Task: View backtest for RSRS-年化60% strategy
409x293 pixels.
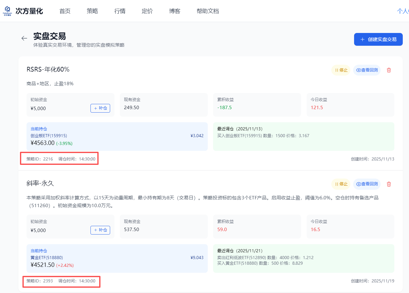Action: pyautogui.click(x=367, y=70)
